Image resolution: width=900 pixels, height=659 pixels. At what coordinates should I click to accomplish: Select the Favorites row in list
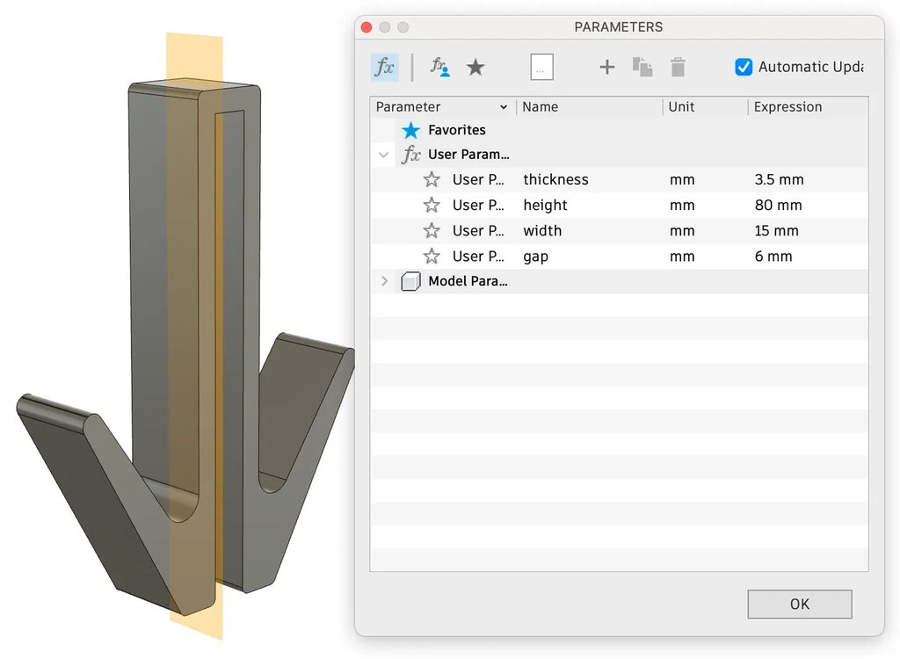456,130
